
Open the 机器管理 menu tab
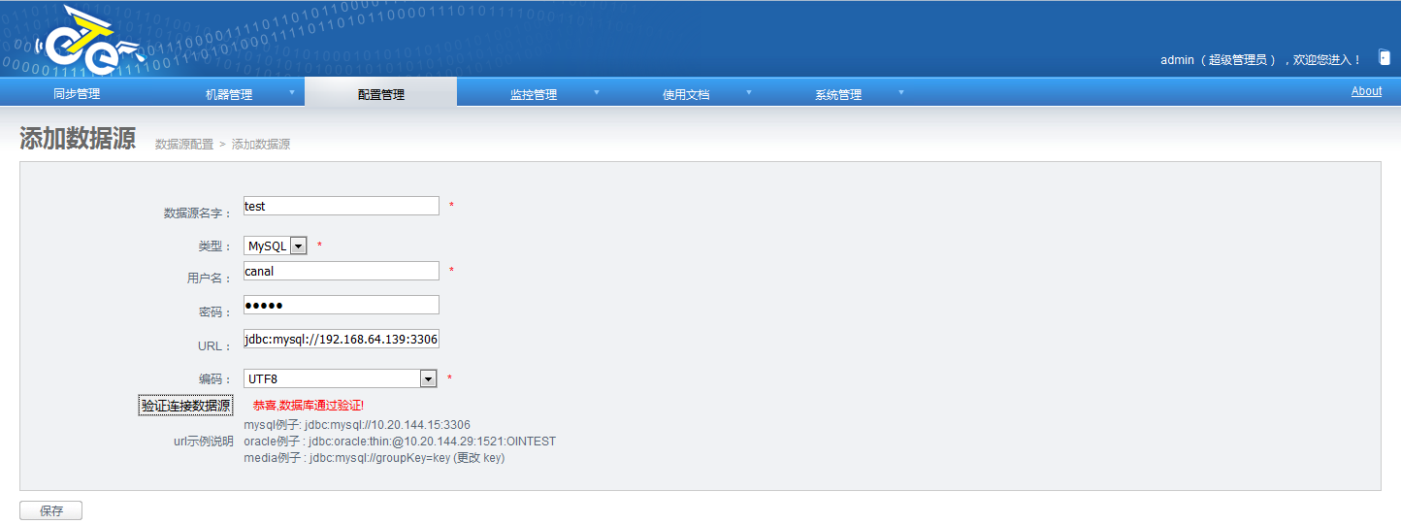coord(229,94)
